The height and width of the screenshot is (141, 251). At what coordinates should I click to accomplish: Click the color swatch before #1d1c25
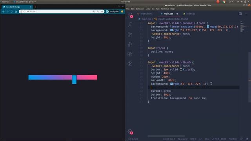[x=181, y=69]
